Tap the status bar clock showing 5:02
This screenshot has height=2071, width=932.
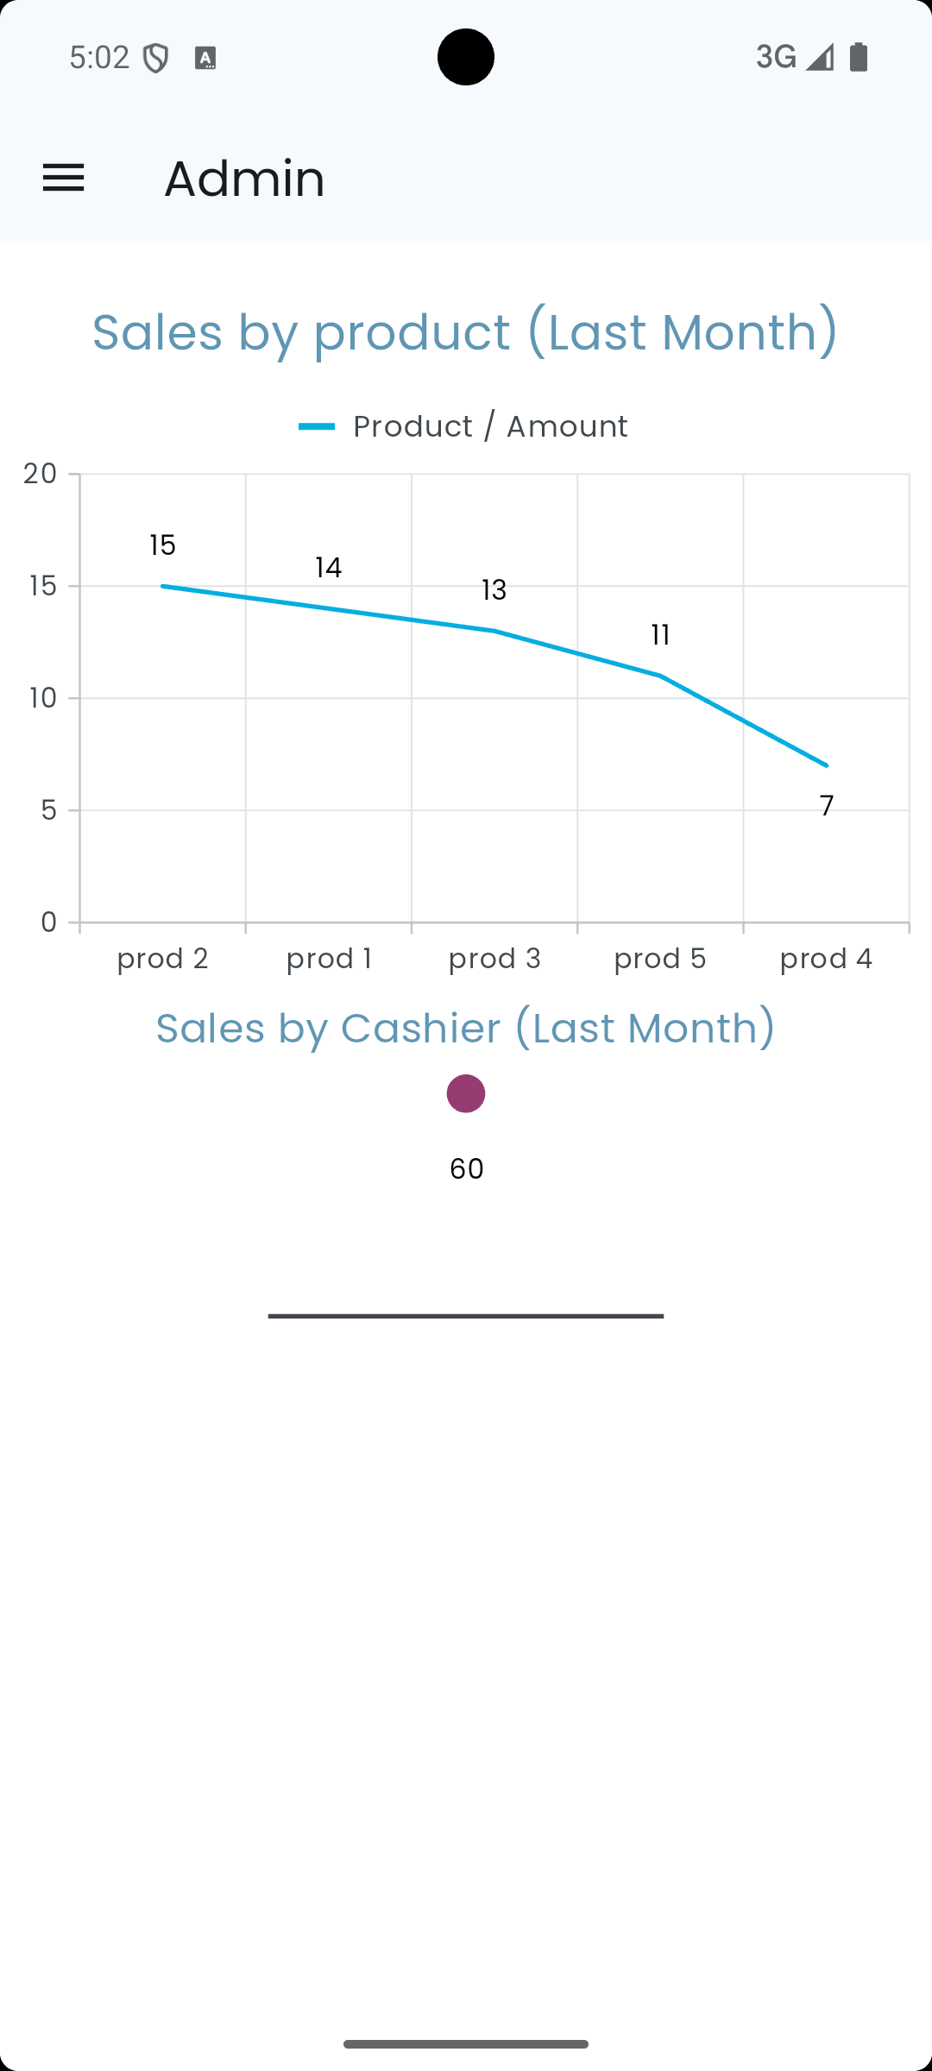point(99,58)
